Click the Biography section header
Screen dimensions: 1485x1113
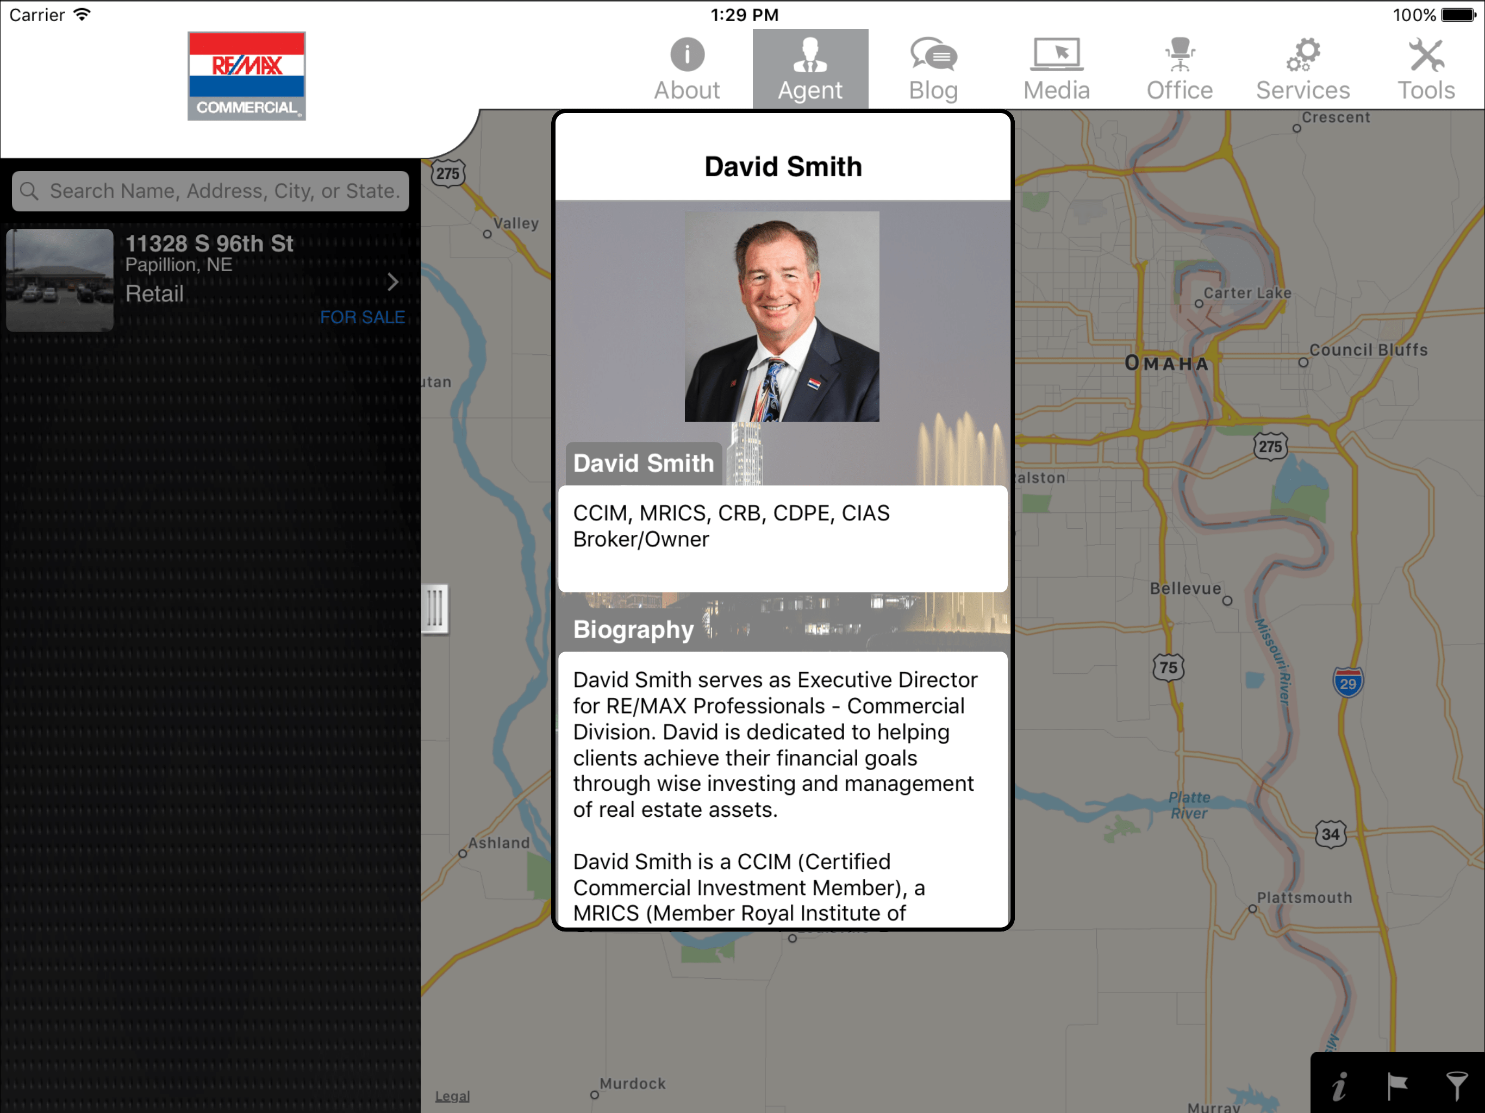(633, 630)
